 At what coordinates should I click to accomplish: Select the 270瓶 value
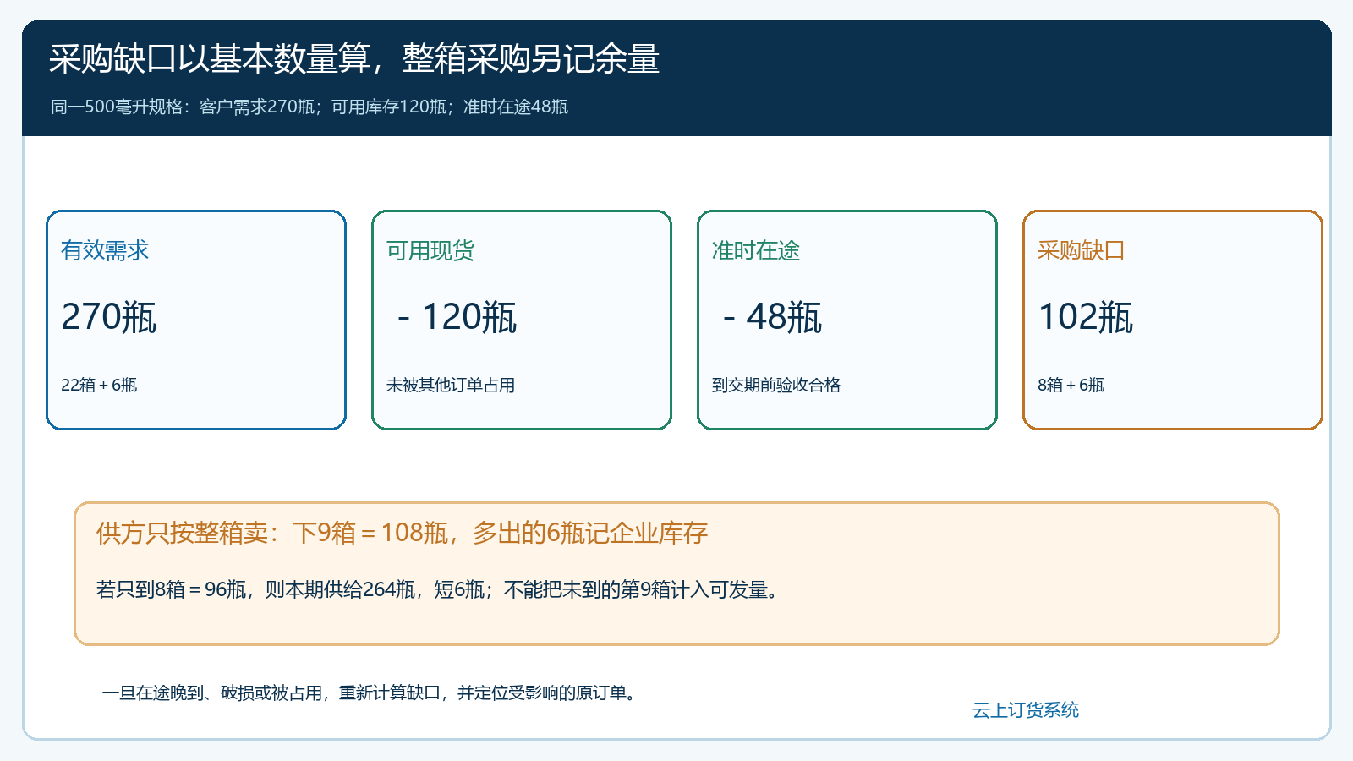coord(109,317)
